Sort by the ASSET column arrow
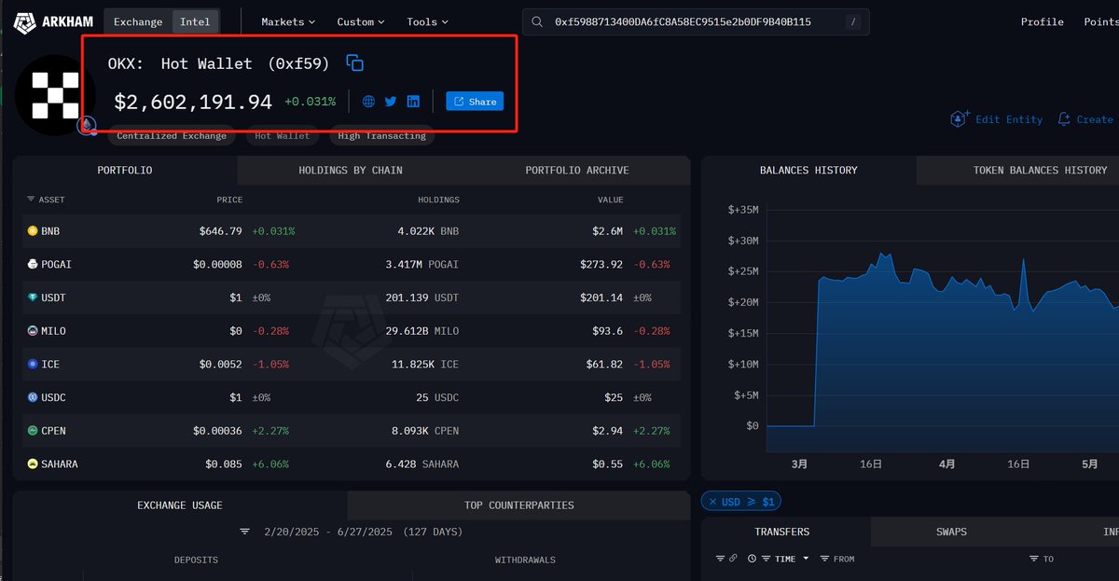Screen dimensions: 1119x581 click(31, 200)
